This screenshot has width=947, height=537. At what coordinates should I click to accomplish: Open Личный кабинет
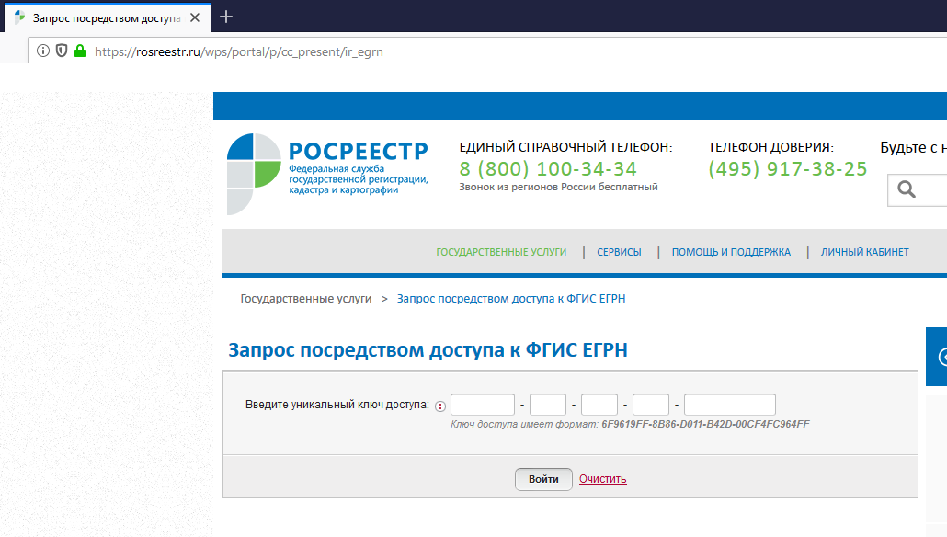[864, 252]
